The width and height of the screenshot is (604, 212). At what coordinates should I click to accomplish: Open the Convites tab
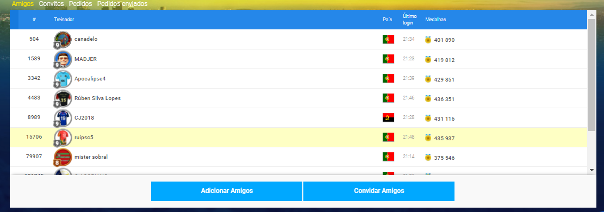[x=51, y=4]
